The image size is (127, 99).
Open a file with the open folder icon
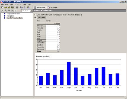6,8
